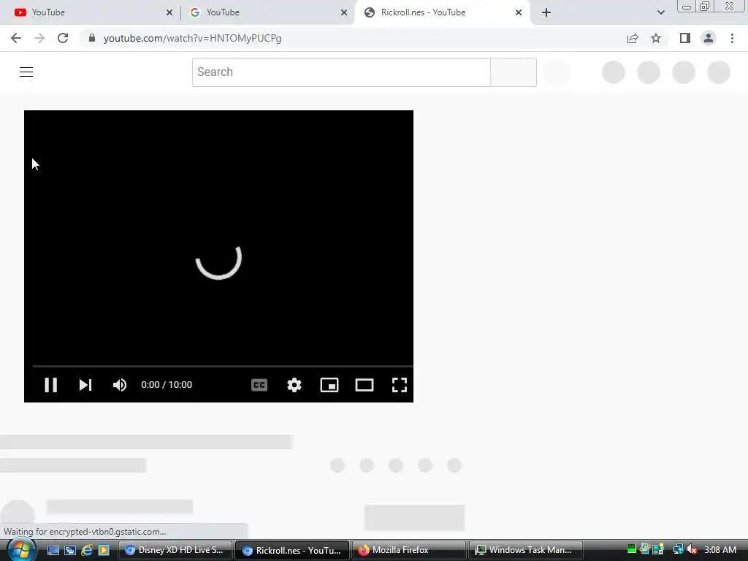
Task: View site information lock icon
Action: pos(92,38)
